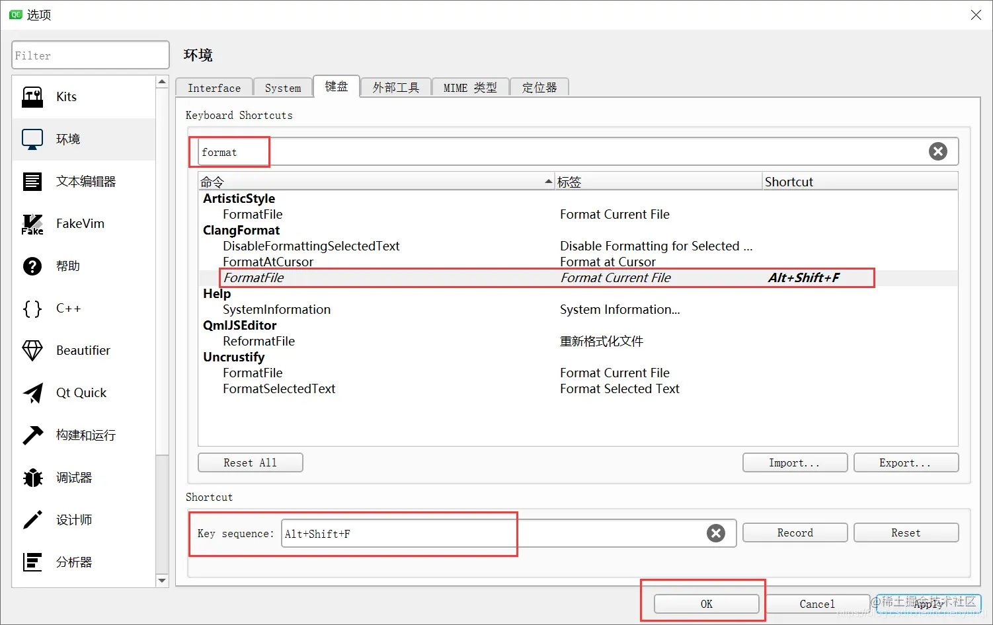Click the Record shortcut button
This screenshot has height=625, width=993.
click(795, 533)
